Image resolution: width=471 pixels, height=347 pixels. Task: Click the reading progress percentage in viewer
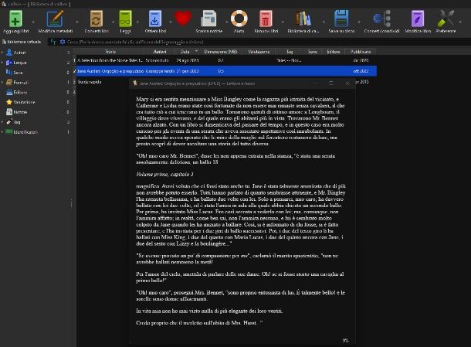345,340
